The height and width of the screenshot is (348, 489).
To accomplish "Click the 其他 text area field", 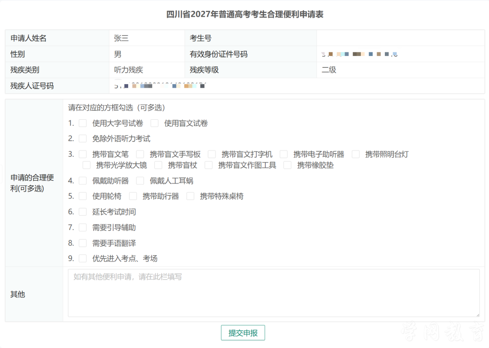I will 273,293.
